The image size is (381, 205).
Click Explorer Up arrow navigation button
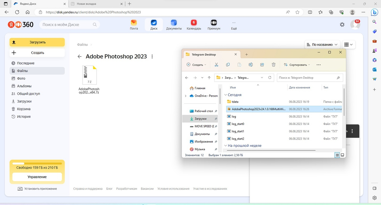pos(209,78)
